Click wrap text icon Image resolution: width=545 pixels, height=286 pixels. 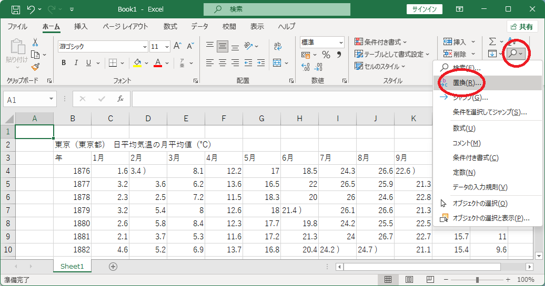click(277, 46)
